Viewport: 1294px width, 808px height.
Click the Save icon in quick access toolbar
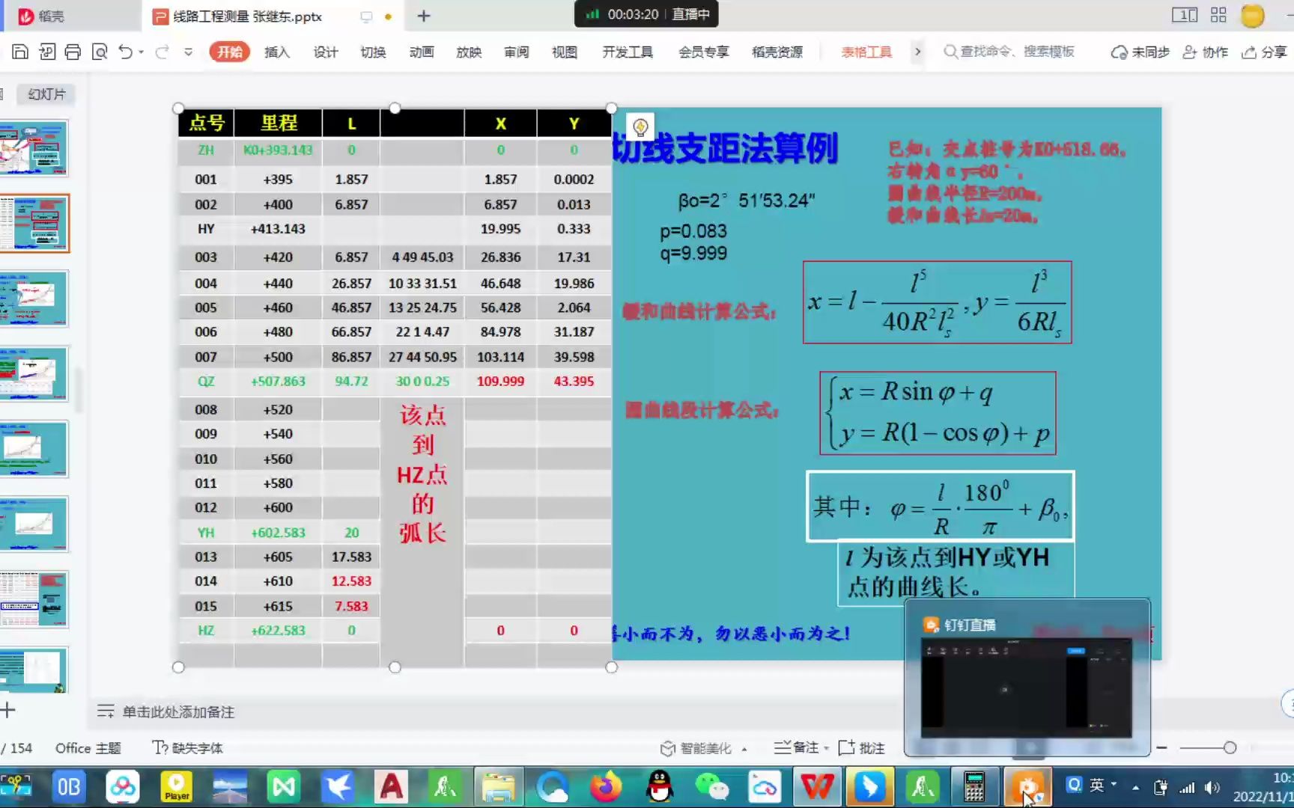[20, 52]
